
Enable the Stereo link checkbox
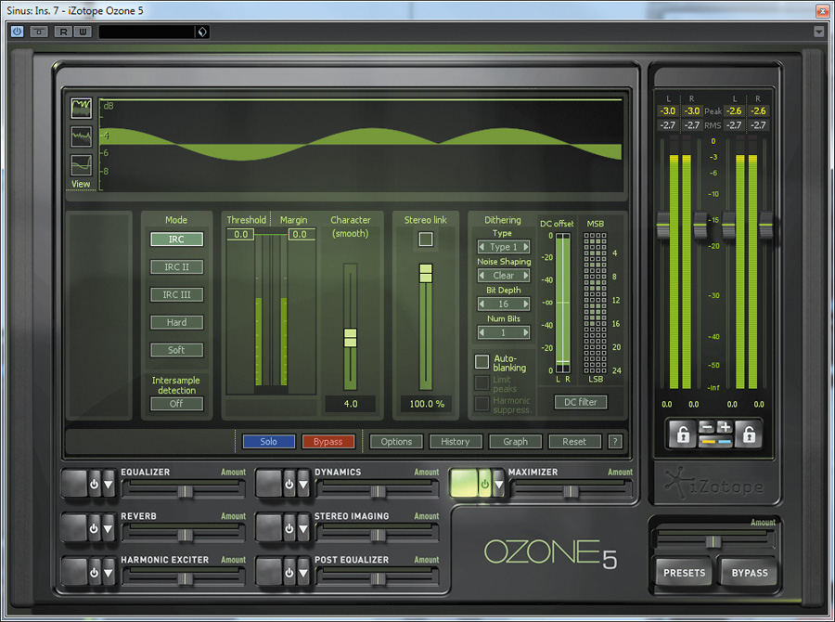[426, 240]
